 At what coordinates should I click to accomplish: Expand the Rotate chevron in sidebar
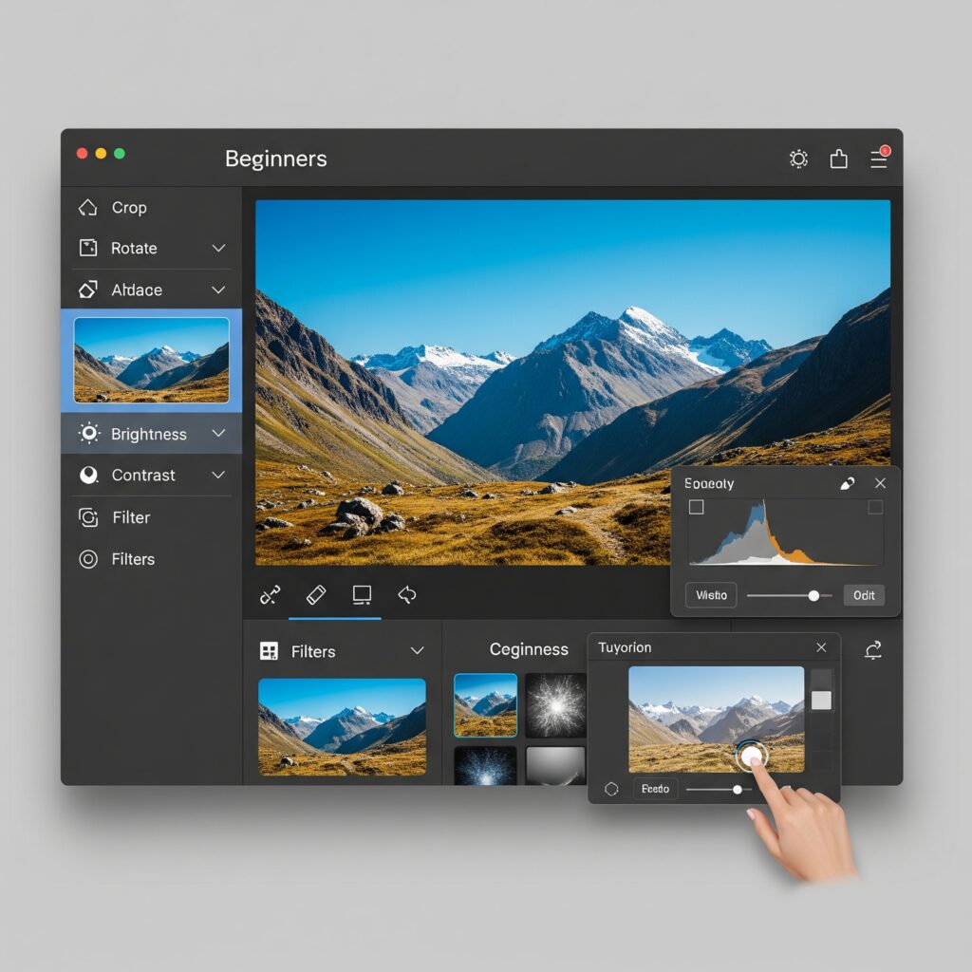[219, 248]
